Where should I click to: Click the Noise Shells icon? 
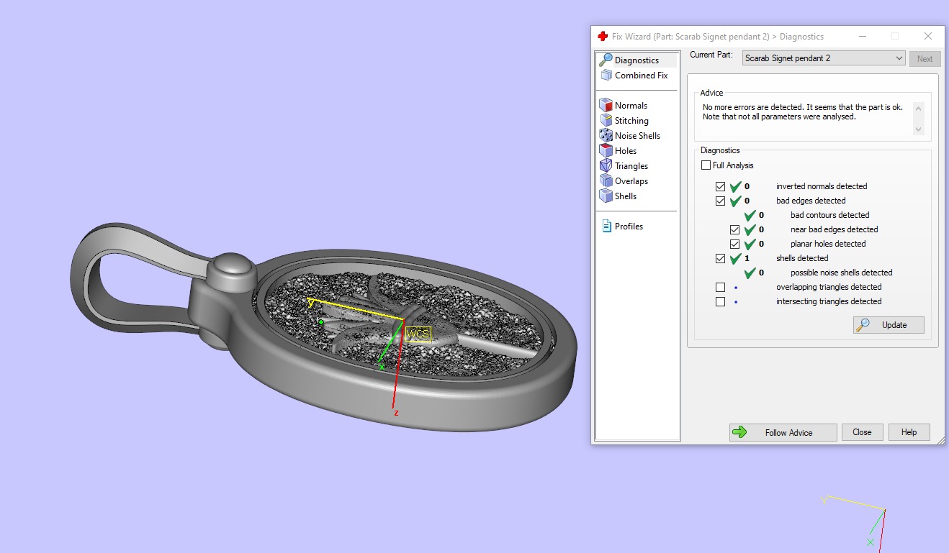pos(606,136)
